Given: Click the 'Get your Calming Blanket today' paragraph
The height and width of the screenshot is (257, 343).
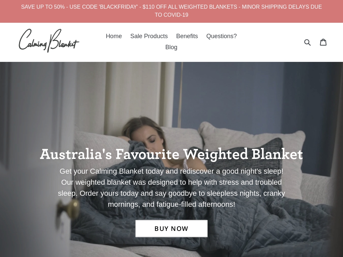Looking at the screenshot, I should coord(171,188).
